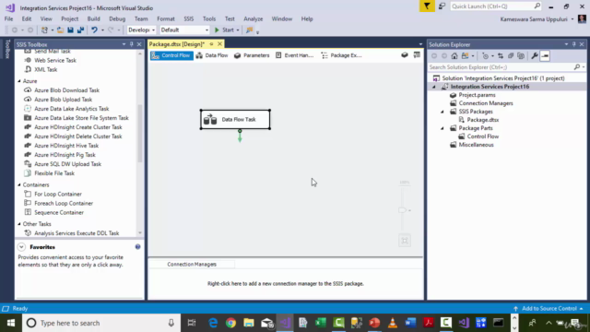Select Azure Blob Upload Task in toolbox
This screenshot has width=590, height=332.
tap(64, 100)
